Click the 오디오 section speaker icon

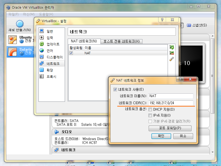57,132
